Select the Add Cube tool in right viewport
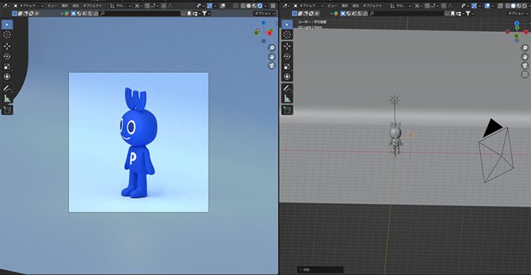 coord(287,110)
